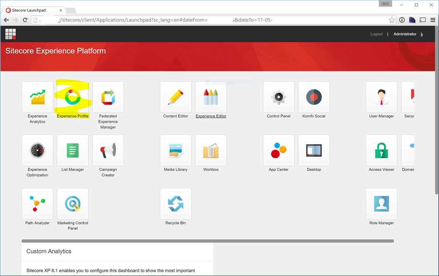Open the Content Editor pencil icon
This screenshot has height=276, width=439.
[175, 97]
